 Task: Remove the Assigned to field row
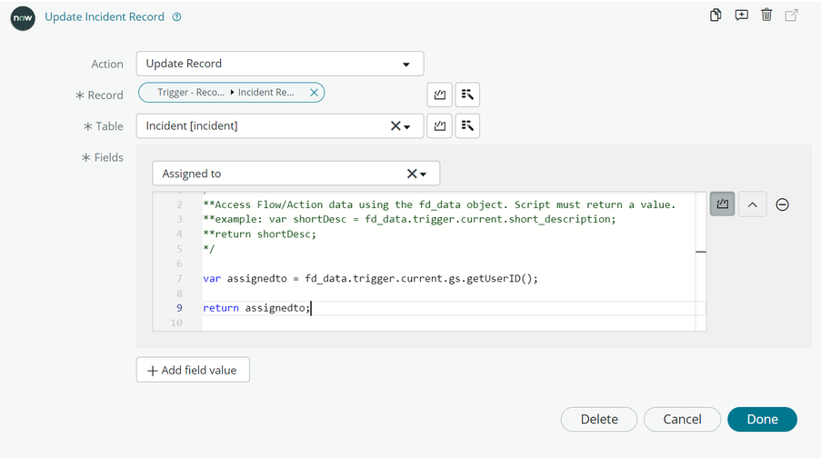(782, 204)
